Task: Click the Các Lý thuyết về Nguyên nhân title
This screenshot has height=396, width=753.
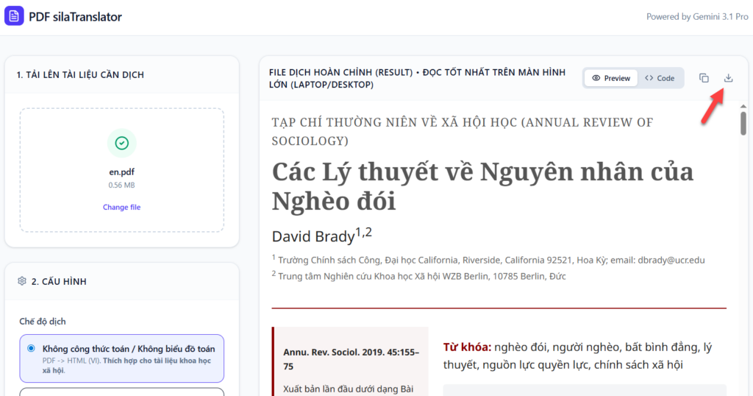Action: 482,186
